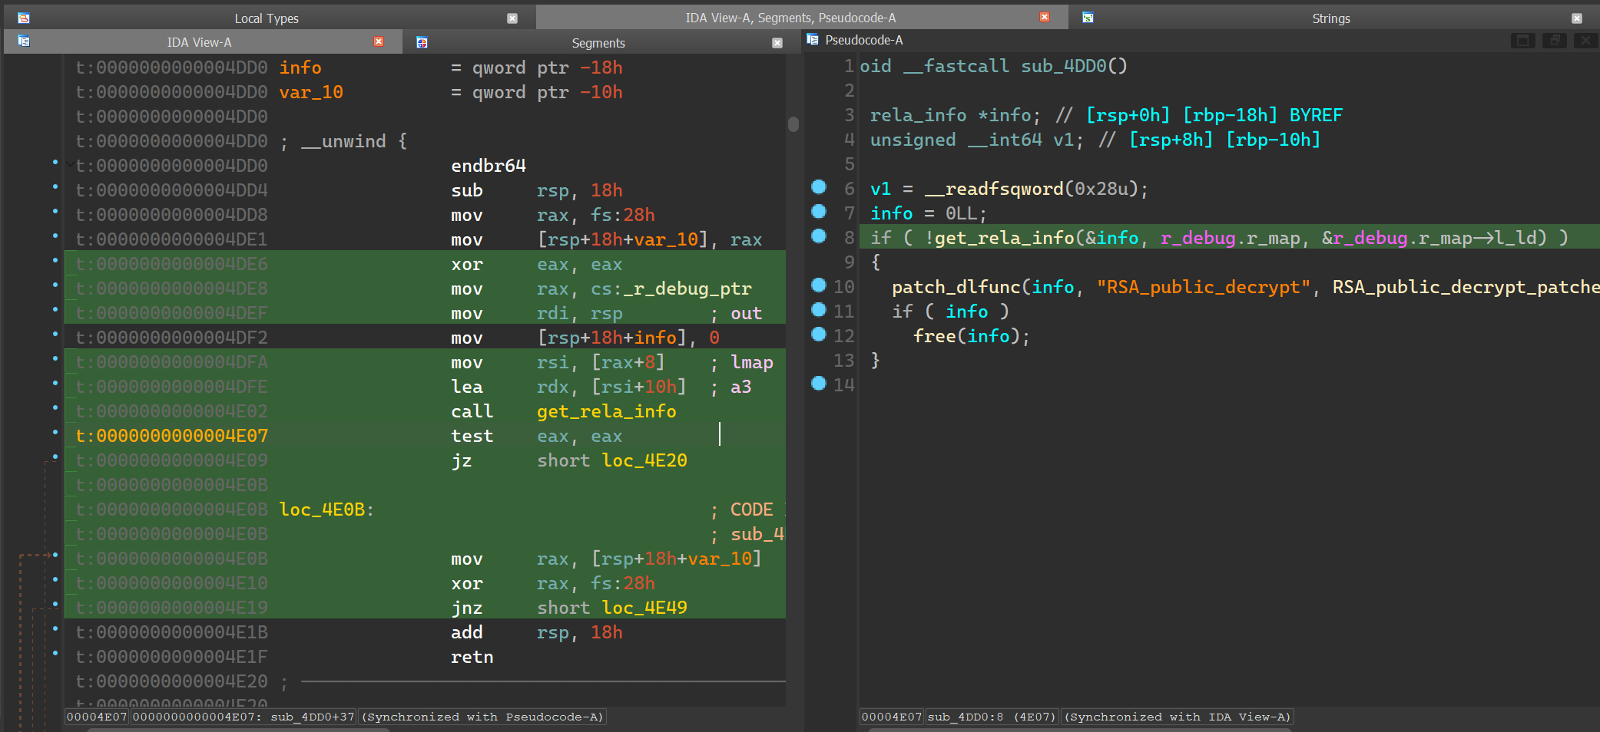This screenshot has width=1600, height=732.
Task: Toggle breakpoint on pseudocode line 10
Action: pyautogui.click(x=819, y=285)
